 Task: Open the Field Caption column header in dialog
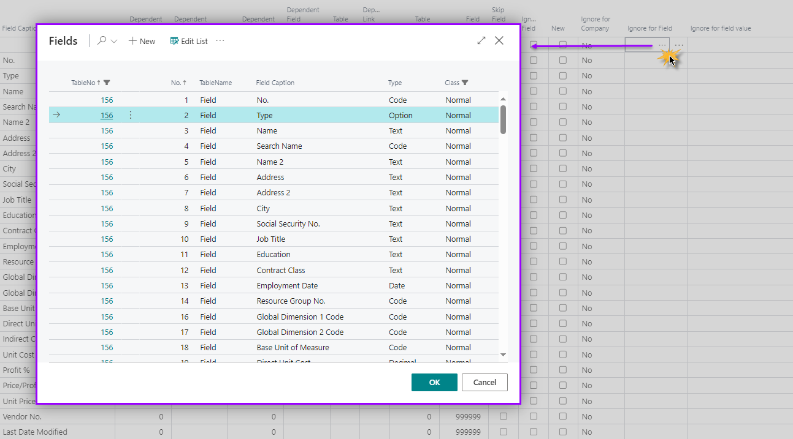275,83
